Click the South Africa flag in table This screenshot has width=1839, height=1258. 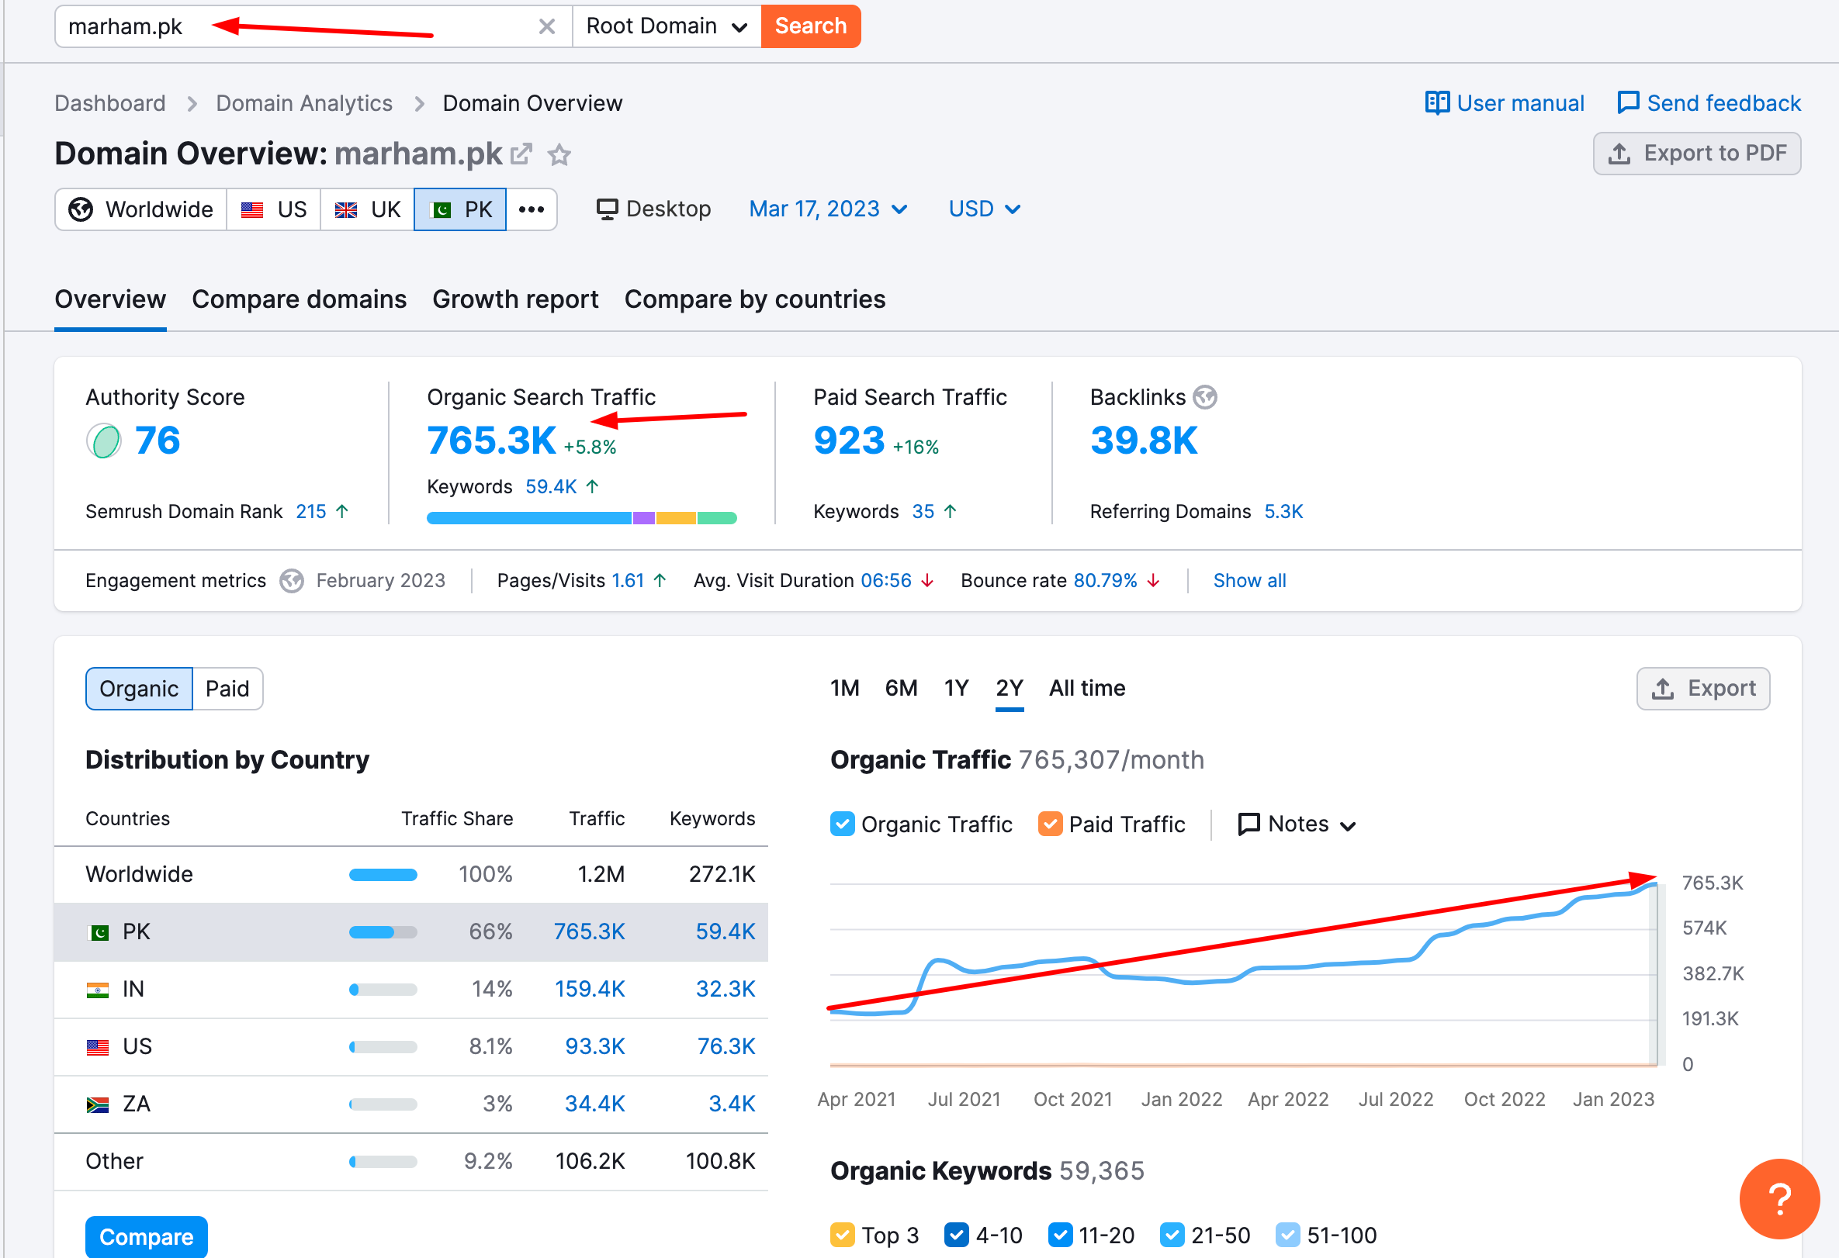click(98, 1104)
